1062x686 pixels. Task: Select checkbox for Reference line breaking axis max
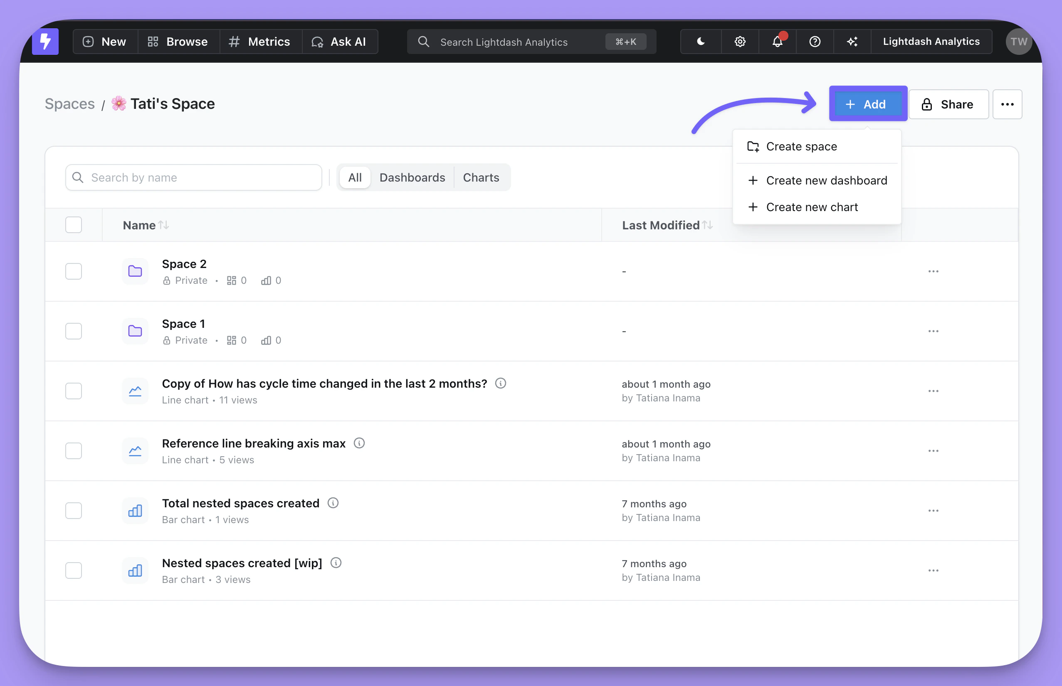(x=74, y=451)
